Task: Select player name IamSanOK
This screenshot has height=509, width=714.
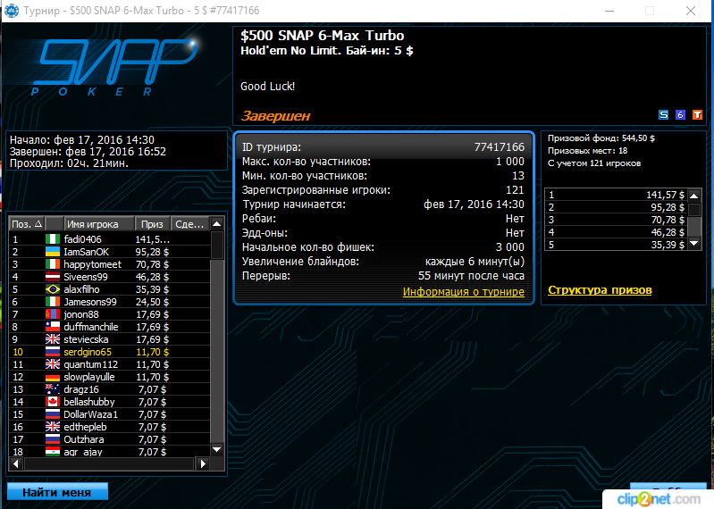Action: pyautogui.click(x=86, y=252)
